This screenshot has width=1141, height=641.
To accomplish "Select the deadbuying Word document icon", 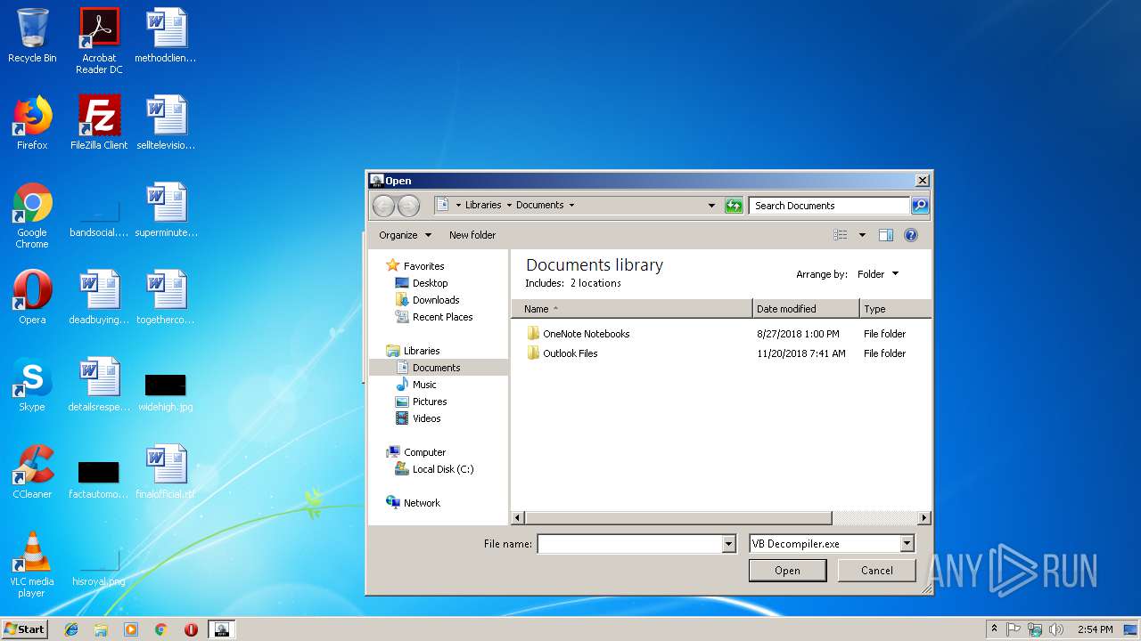I will click(99, 297).
